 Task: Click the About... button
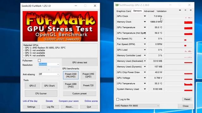coord(69,107)
